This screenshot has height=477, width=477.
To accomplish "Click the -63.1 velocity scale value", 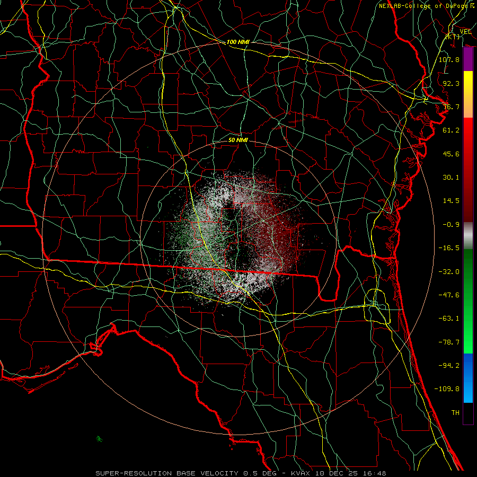I will 449,319.
